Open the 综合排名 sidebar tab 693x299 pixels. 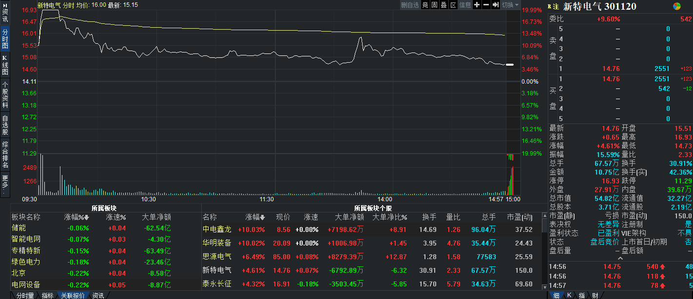pyautogui.click(x=5, y=155)
